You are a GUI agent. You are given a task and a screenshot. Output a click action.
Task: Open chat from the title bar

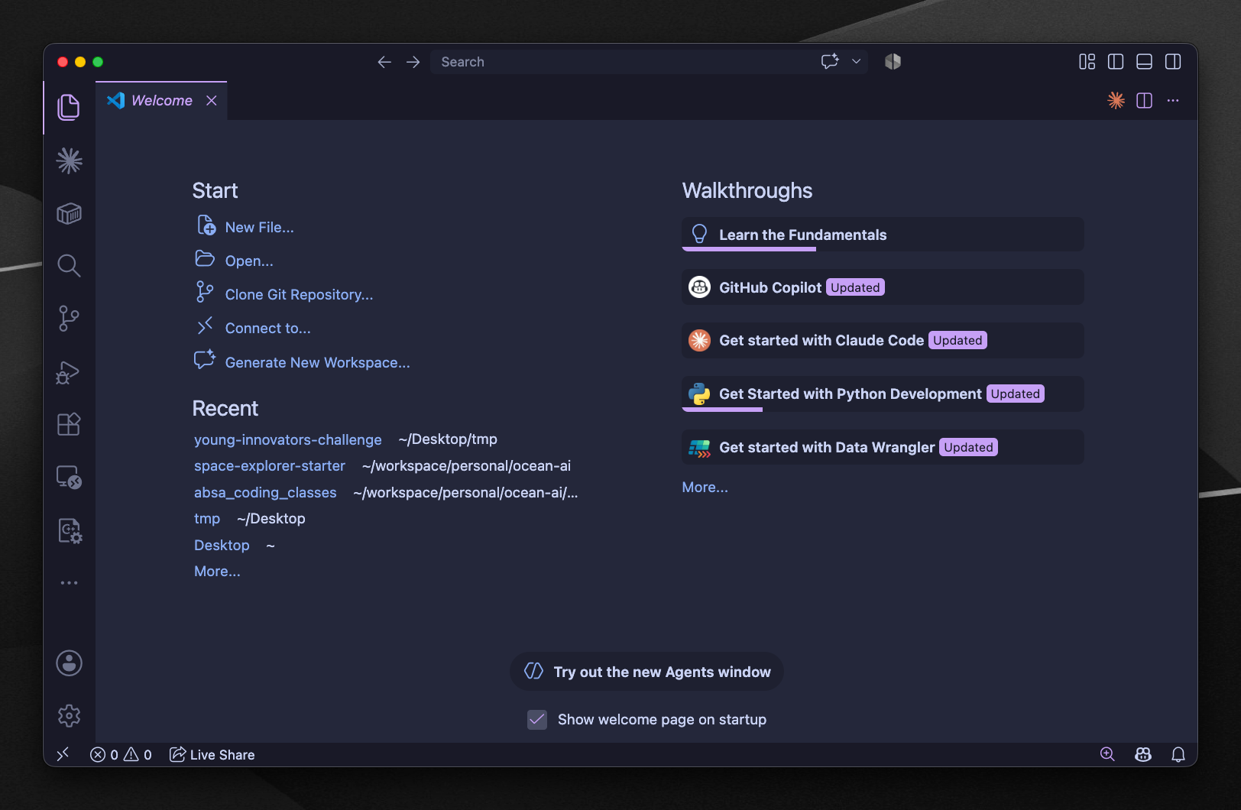coord(830,61)
